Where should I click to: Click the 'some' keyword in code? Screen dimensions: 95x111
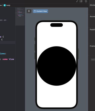click(5, 59)
